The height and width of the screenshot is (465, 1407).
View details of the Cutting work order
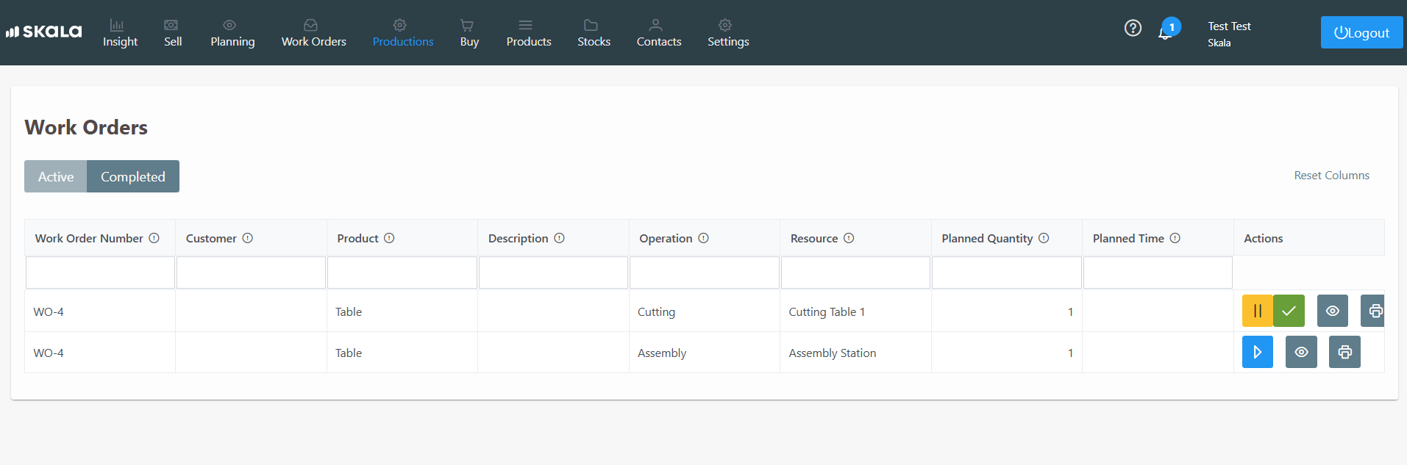1332,311
